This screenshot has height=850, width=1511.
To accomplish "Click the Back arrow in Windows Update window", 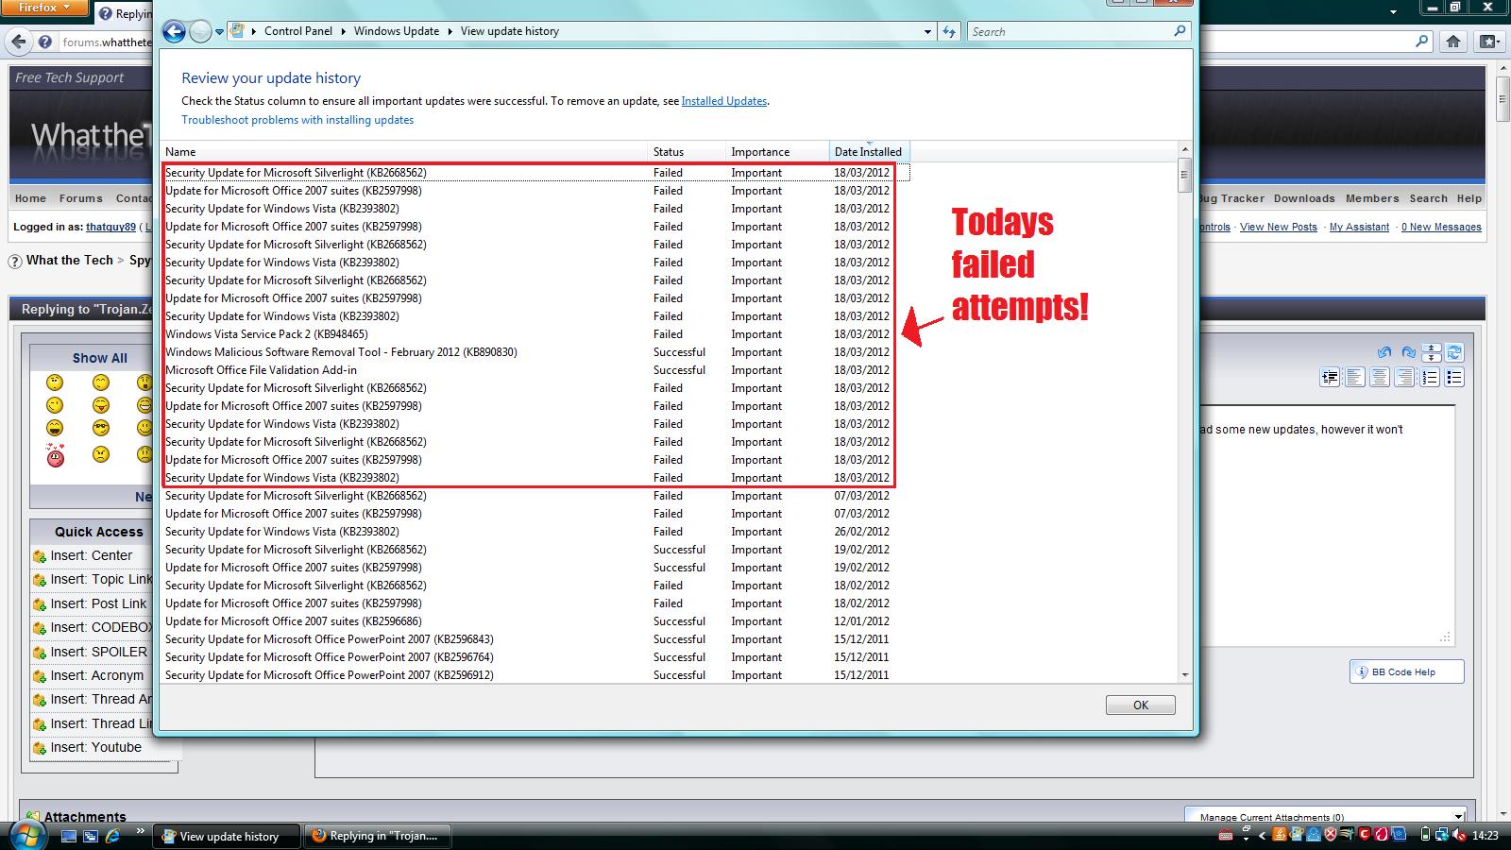I will [174, 31].
